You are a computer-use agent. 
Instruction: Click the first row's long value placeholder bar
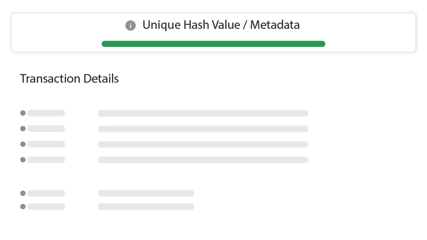[x=203, y=113]
